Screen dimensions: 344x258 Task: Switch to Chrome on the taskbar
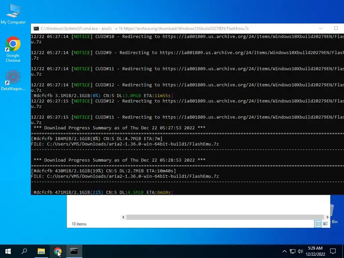[58, 251]
